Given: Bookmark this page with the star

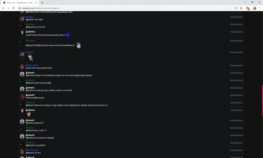Looking at the screenshot, I should pos(241,8).
